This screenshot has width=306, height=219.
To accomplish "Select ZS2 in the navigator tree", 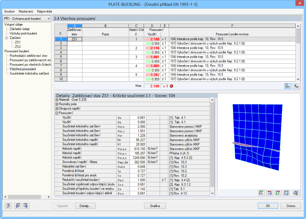I will [x=18, y=47].
